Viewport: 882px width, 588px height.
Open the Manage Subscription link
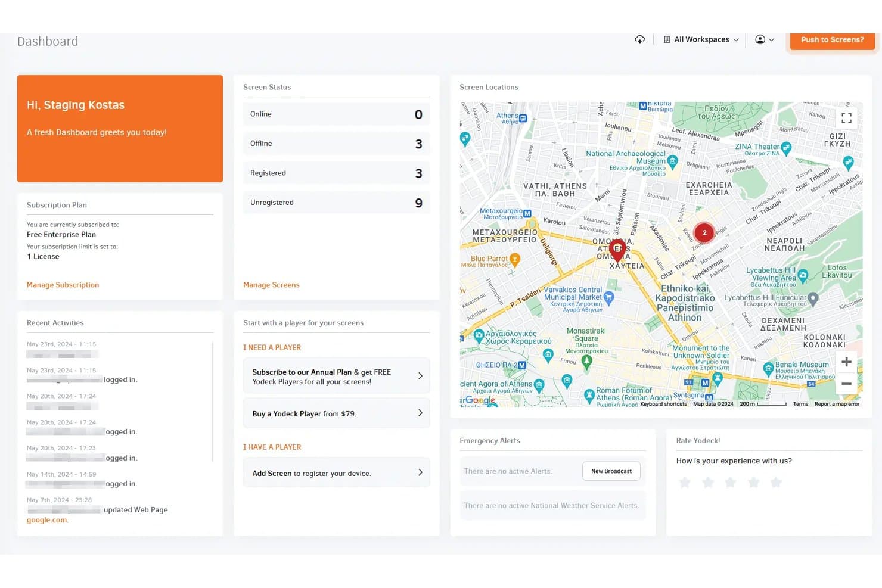click(x=63, y=285)
